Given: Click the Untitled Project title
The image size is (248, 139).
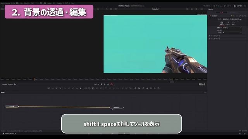Looking at the screenshot, I should coord(124,6).
